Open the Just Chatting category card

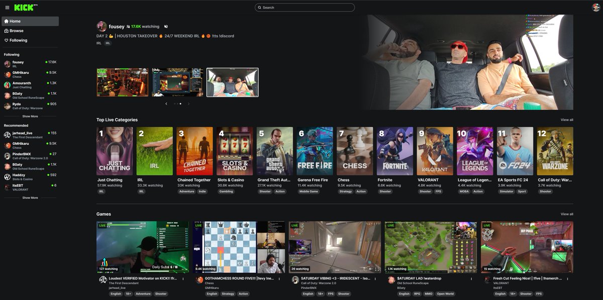(115, 151)
